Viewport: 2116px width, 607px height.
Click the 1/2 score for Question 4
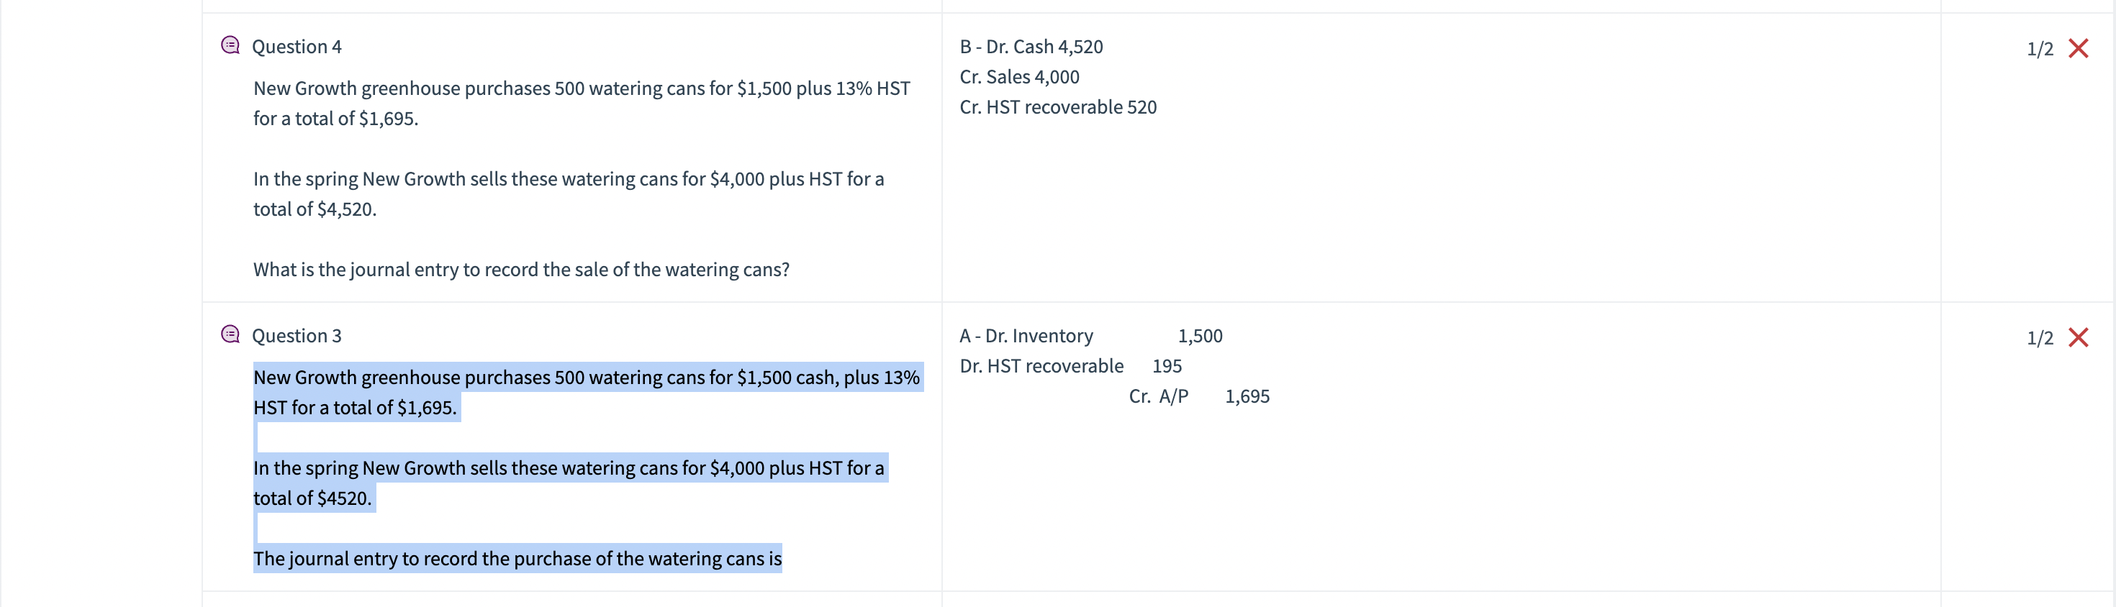pyautogui.click(x=2042, y=47)
